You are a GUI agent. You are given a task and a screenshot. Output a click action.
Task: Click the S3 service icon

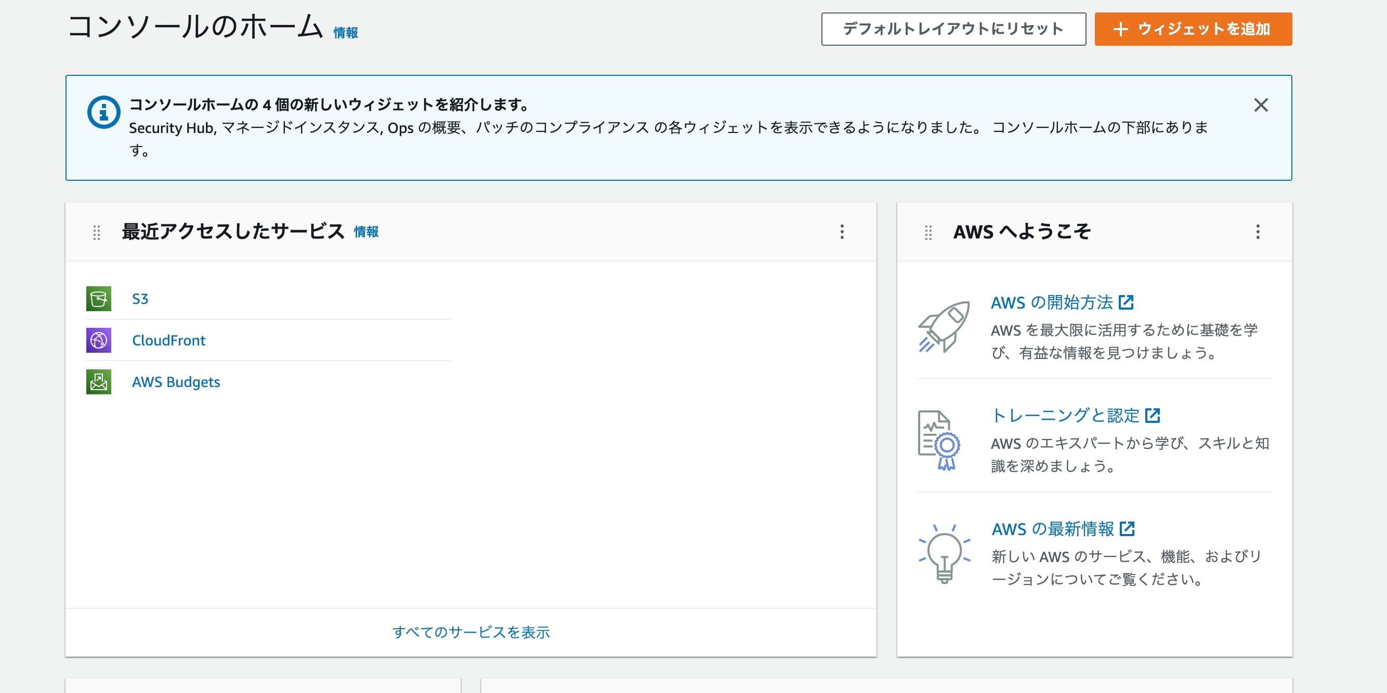(99, 299)
